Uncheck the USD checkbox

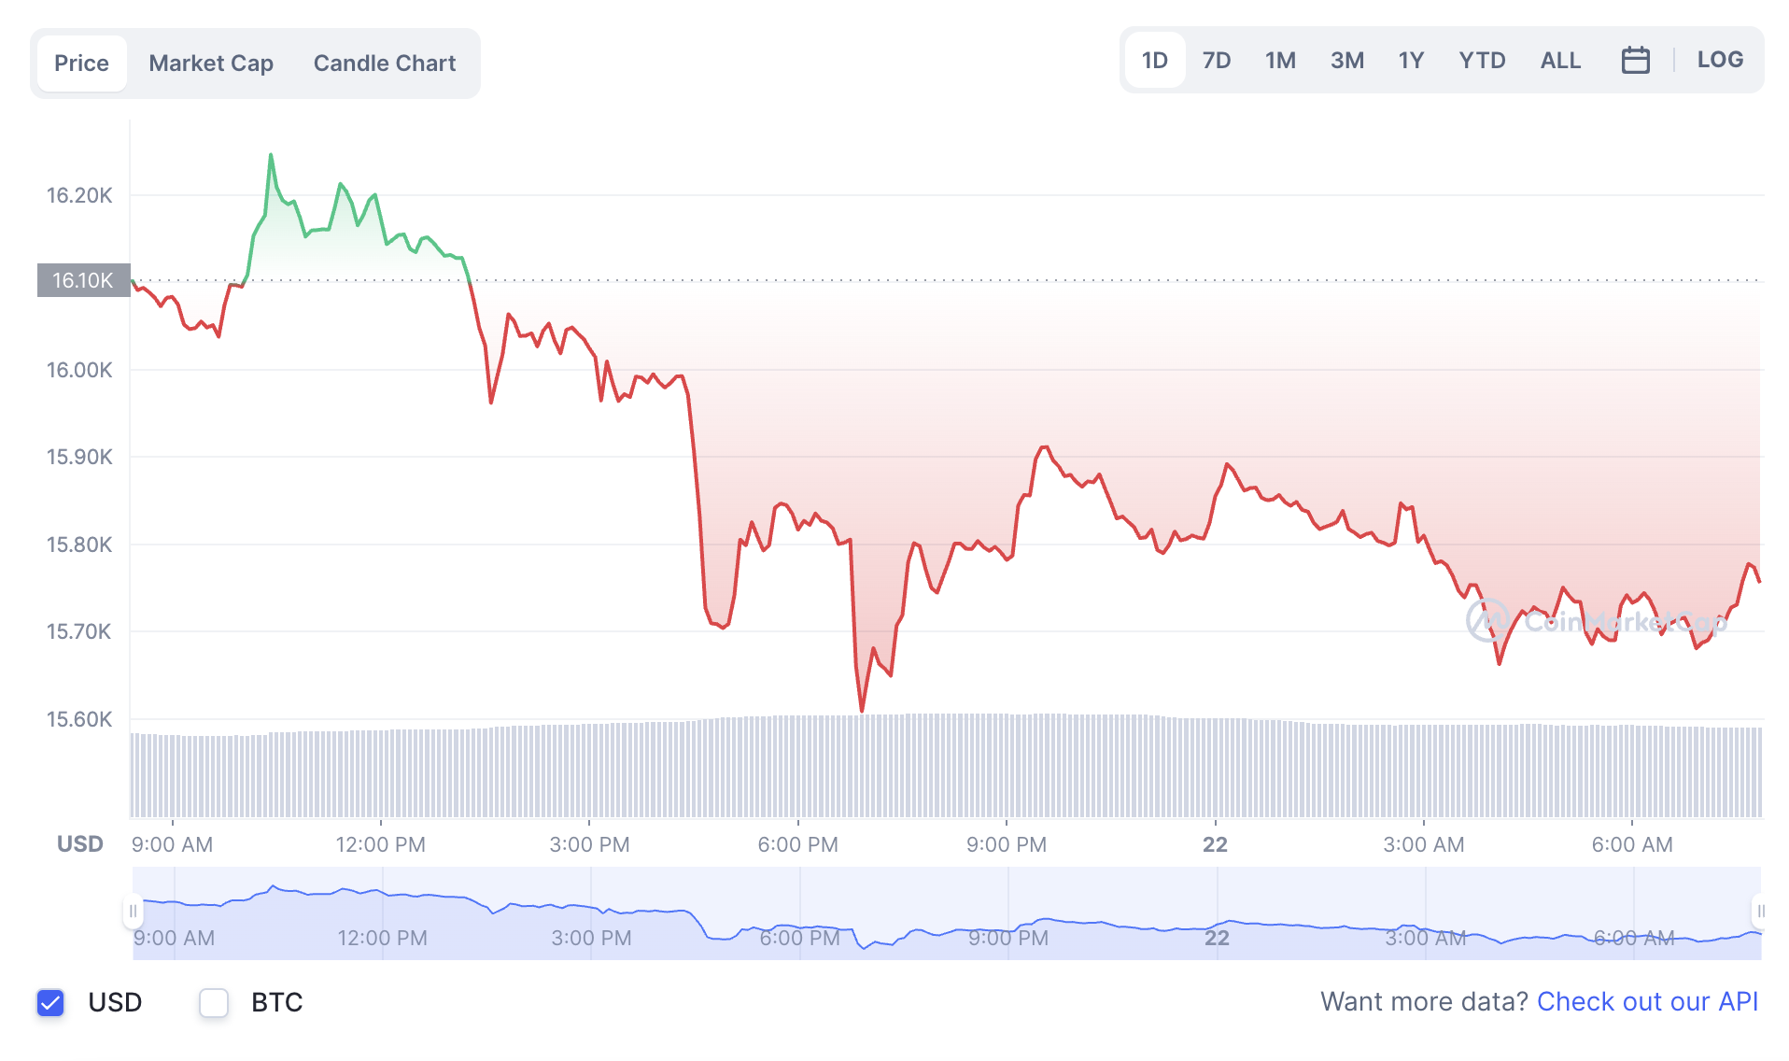(x=51, y=1002)
